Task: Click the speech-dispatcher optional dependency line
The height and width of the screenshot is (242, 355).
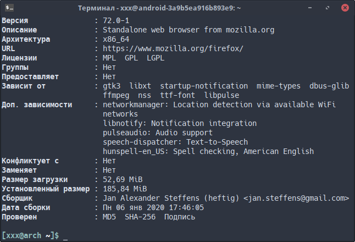Action: click(x=175, y=142)
